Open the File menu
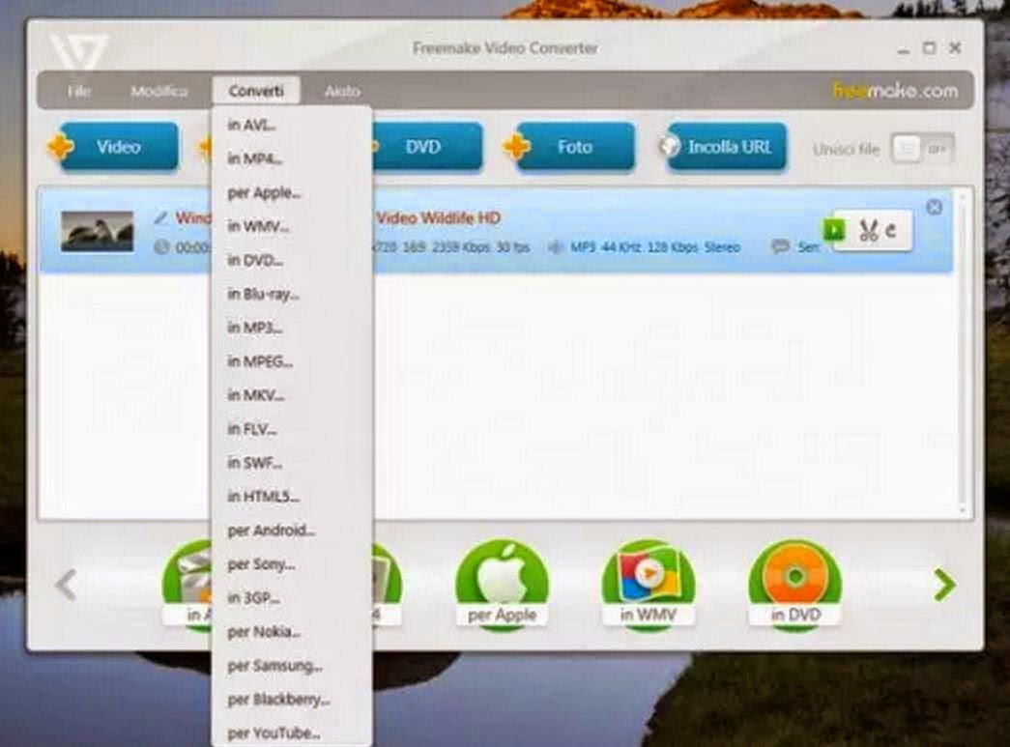 click(78, 91)
